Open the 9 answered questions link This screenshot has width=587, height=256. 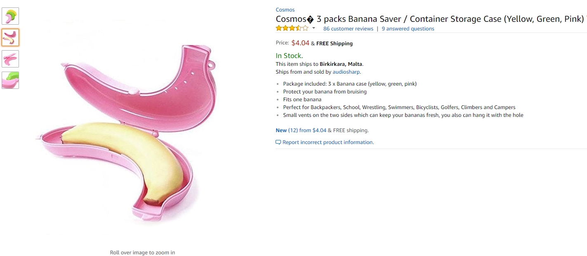(x=408, y=29)
